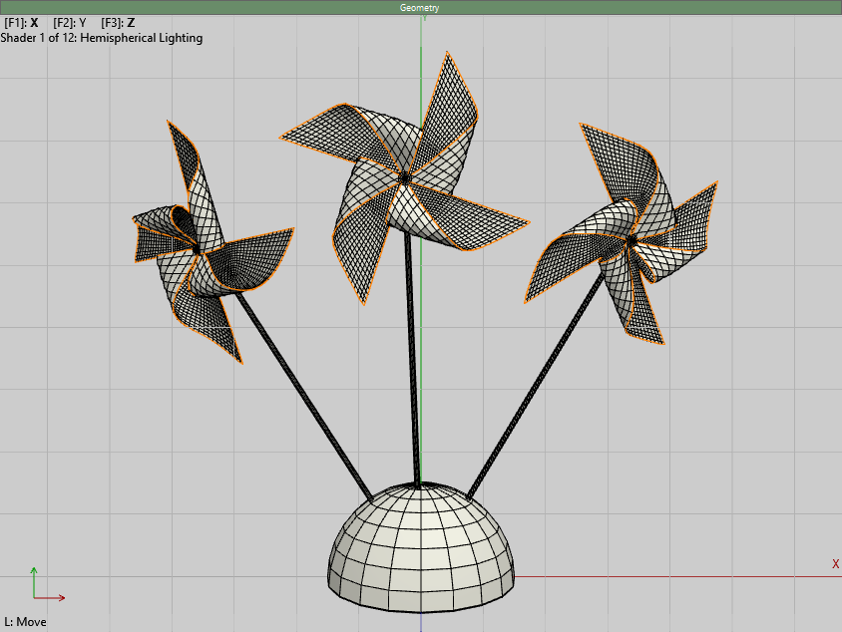The width and height of the screenshot is (842, 632).
Task: Select the [F1]: X axis constraint label
Action: [x=21, y=23]
